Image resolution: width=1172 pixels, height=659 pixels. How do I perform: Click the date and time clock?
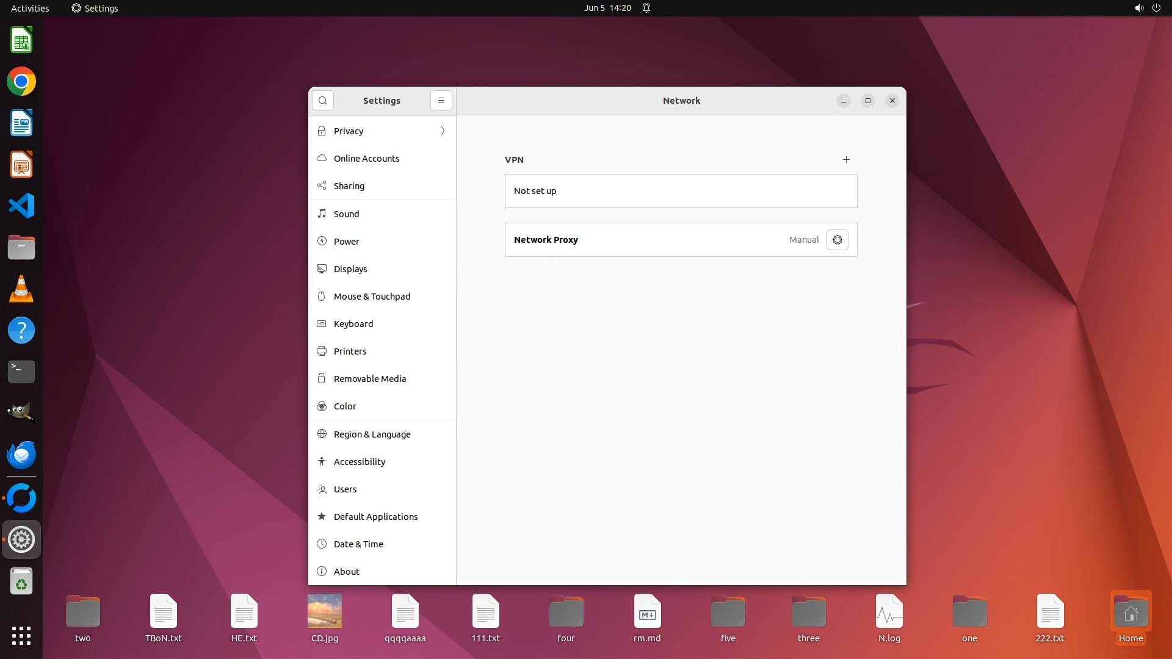pyautogui.click(x=607, y=8)
